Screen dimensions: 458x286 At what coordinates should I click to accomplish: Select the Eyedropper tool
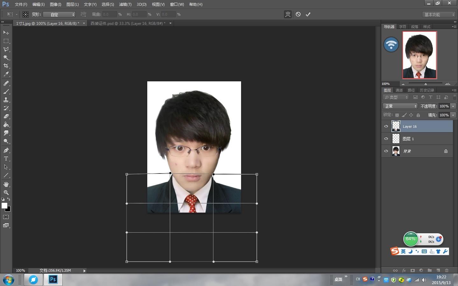click(x=6, y=74)
